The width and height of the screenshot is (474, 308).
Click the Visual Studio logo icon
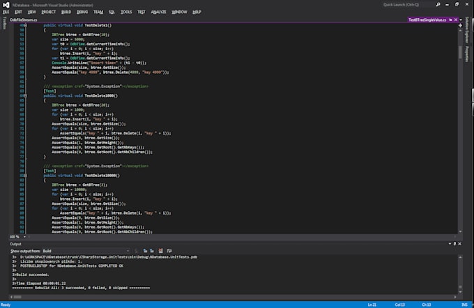point(6,5)
